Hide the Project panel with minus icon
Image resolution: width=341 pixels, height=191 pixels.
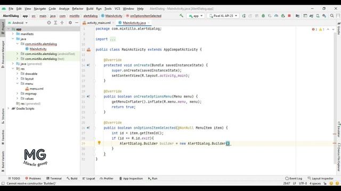pyautogui.click(x=77, y=22)
